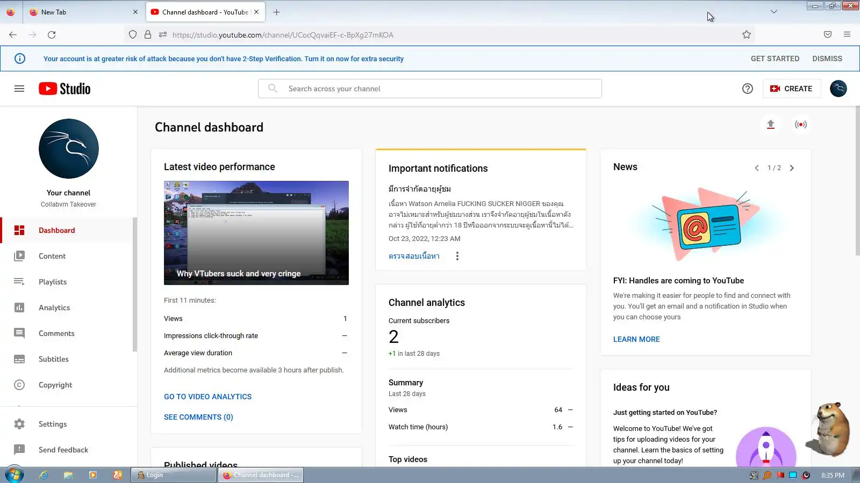The image size is (860, 483).
Task: Click the Go live broadcast icon
Action: coord(800,125)
